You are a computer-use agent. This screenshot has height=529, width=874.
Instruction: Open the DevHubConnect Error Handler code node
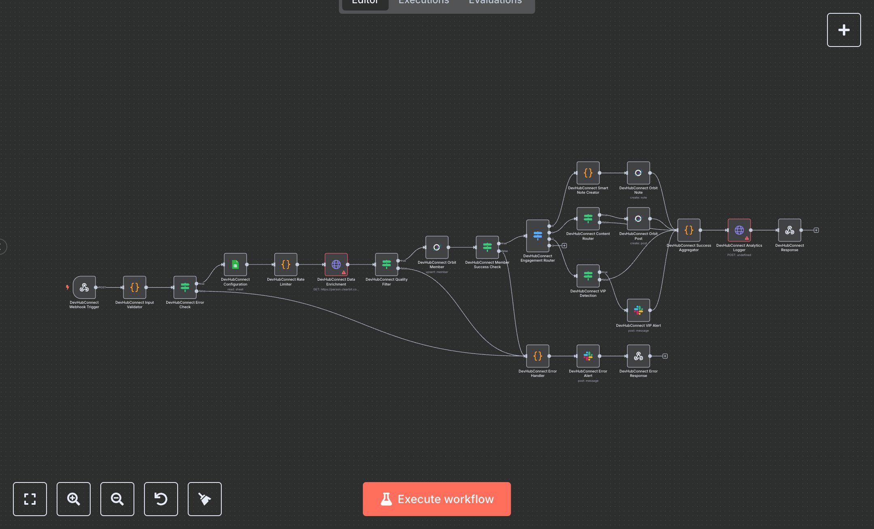coord(538,356)
